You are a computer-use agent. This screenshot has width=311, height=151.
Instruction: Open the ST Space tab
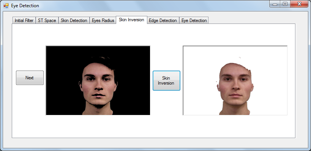point(47,20)
